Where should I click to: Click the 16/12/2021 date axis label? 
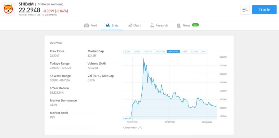170,122
